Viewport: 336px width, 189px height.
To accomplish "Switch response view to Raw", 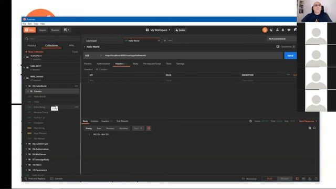I will [x=99, y=128].
